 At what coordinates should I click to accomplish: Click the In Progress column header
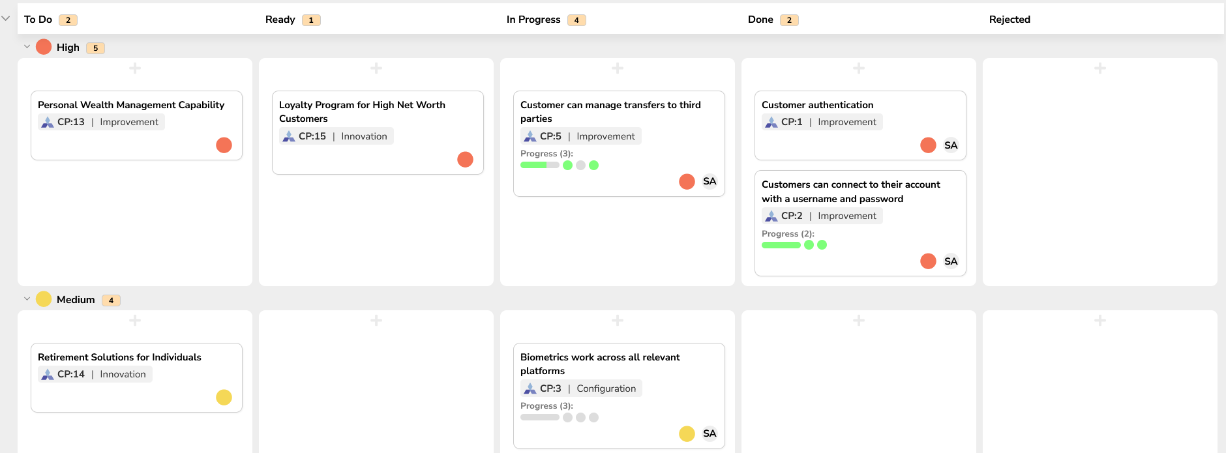pyautogui.click(x=533, y=20)
